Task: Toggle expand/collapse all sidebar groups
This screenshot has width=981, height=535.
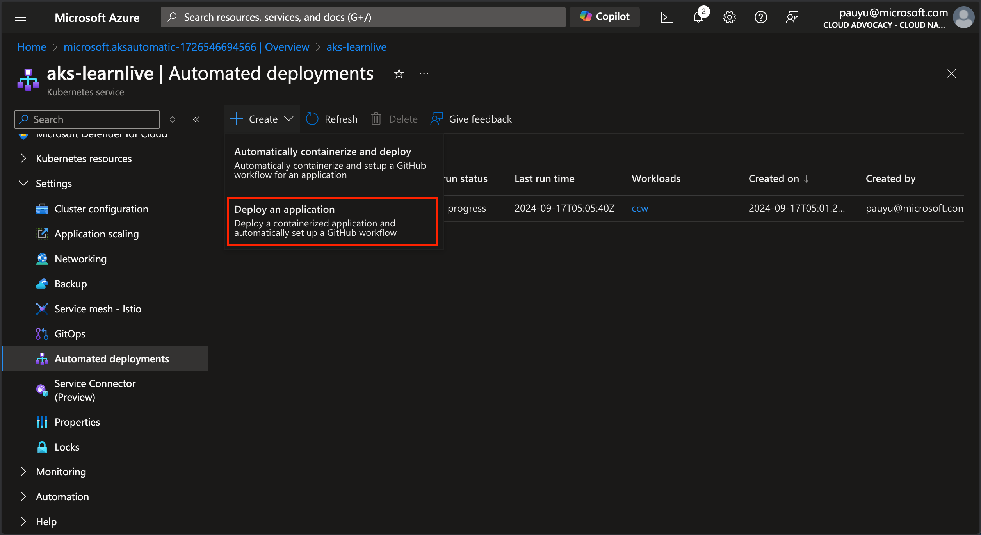Action: (173, 119)
